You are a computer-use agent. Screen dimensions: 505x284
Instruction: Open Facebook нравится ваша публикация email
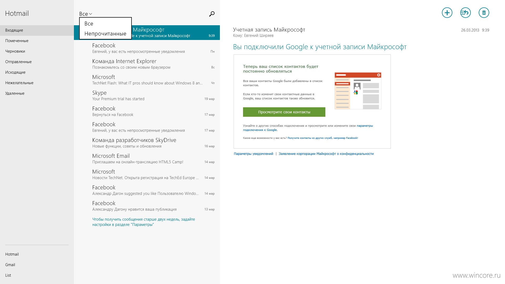click(x=147, y=206)
